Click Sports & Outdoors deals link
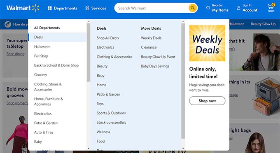 [x=111, y=113]
